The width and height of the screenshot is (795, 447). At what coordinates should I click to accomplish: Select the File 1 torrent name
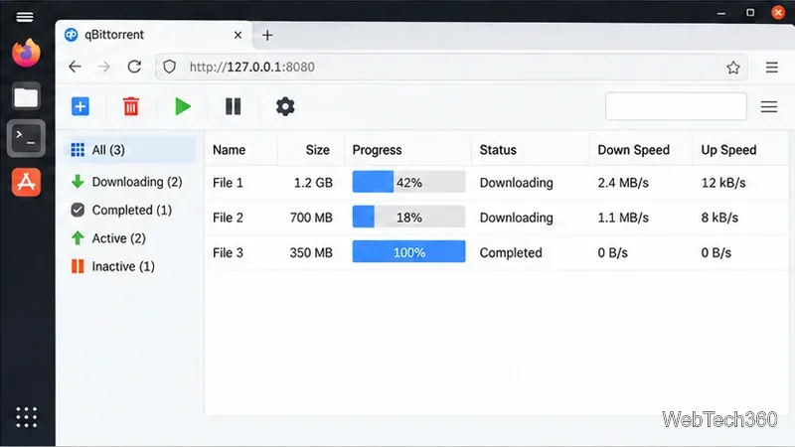[229, 183]
